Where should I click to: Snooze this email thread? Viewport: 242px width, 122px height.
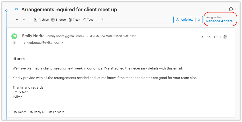click(x=58, y=20)
